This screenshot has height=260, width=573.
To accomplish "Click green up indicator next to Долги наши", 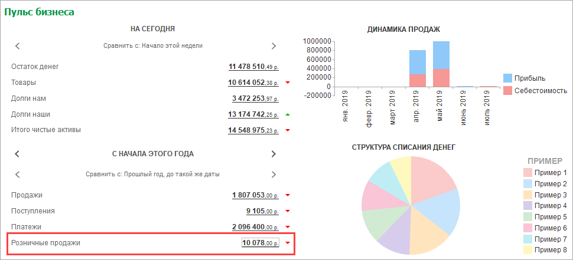I will pyautogui.click(x=288, y=114).
